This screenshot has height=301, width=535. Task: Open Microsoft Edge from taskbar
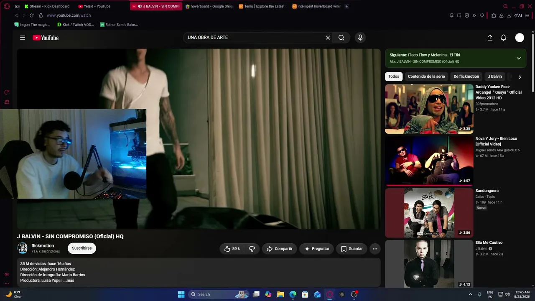pyautogui.click(x=293, y=294)
